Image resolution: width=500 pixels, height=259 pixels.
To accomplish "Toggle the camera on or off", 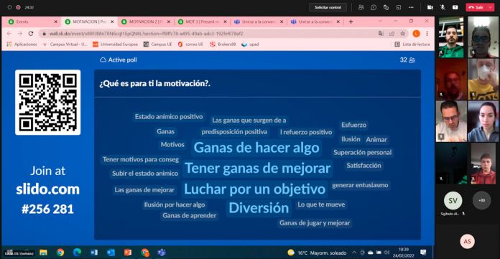I will [x=430, y=7].
